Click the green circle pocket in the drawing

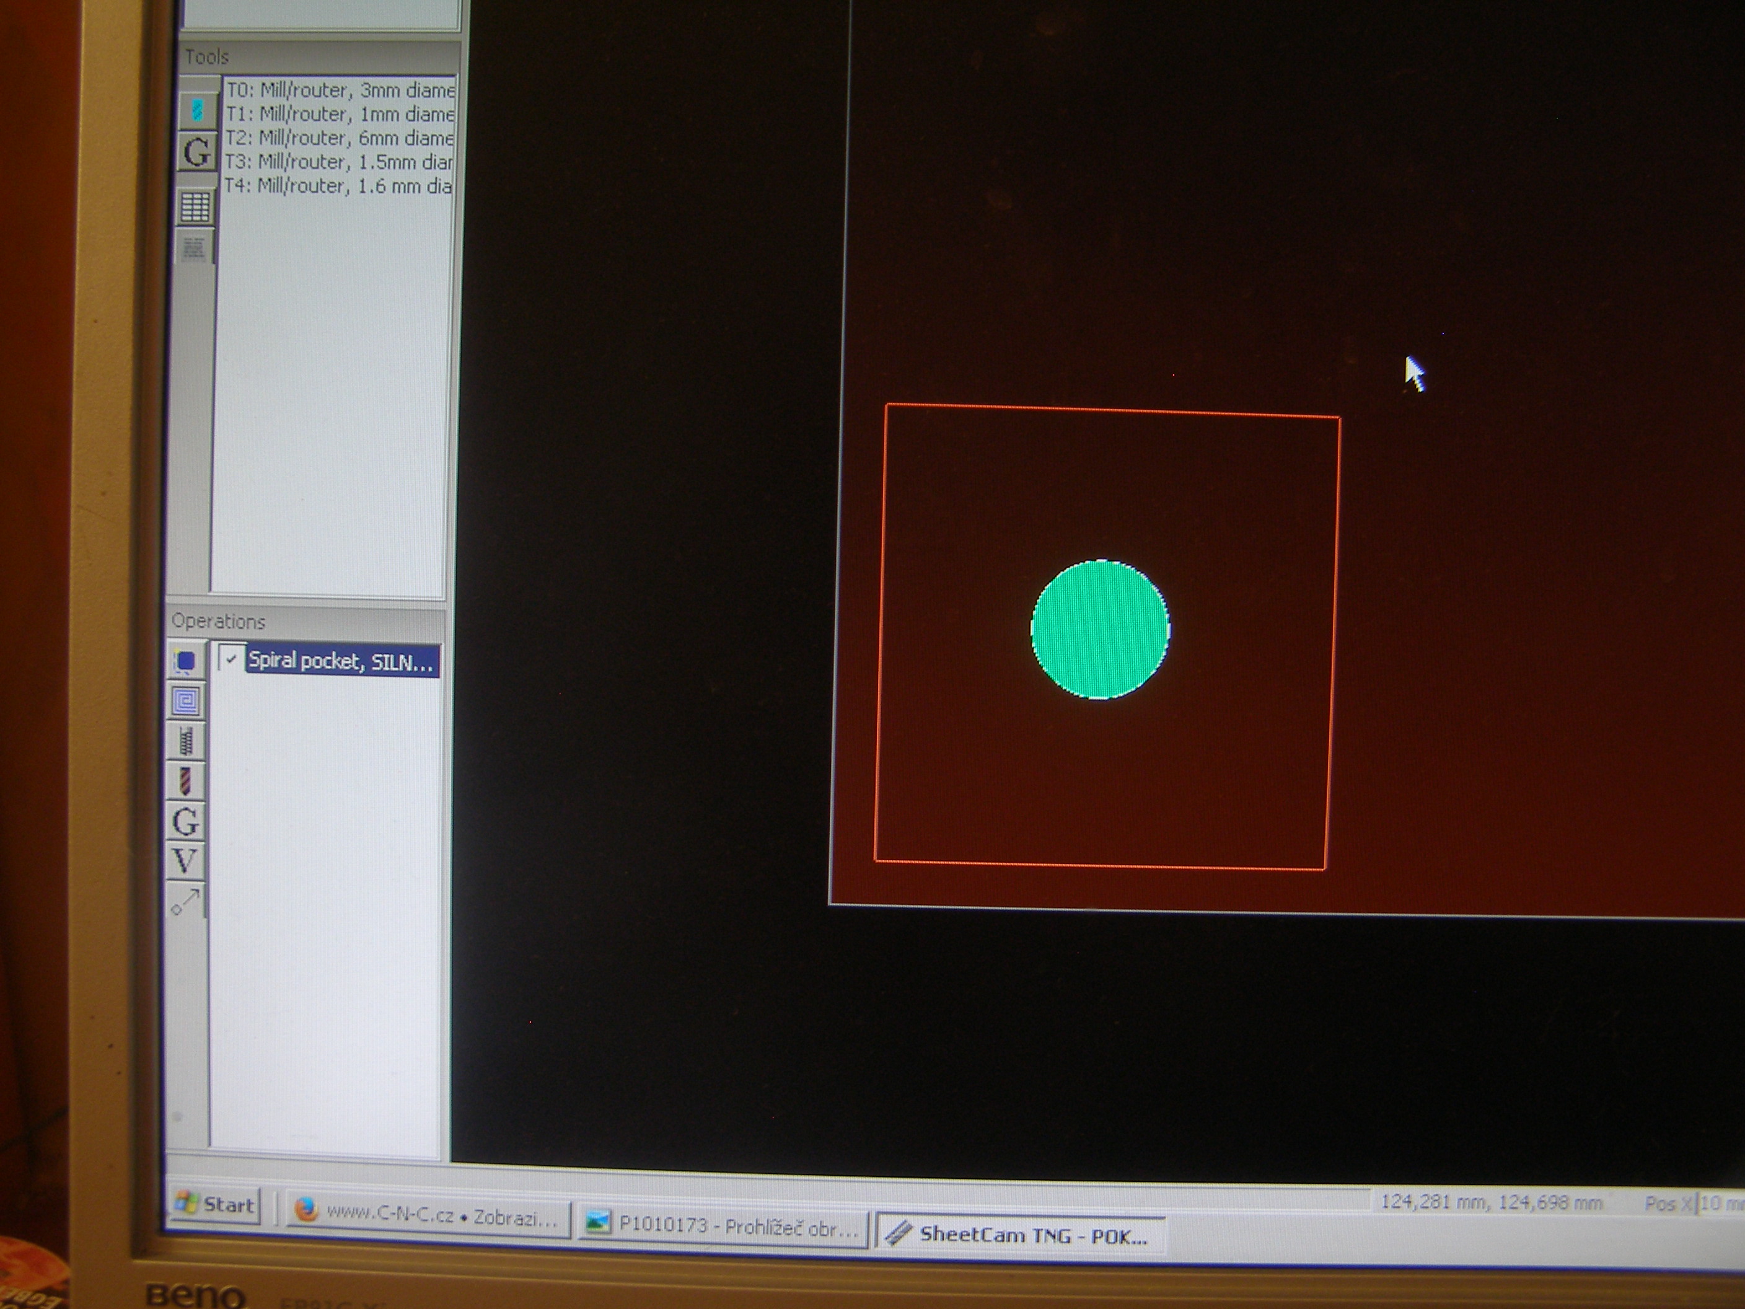[1101, 630]
